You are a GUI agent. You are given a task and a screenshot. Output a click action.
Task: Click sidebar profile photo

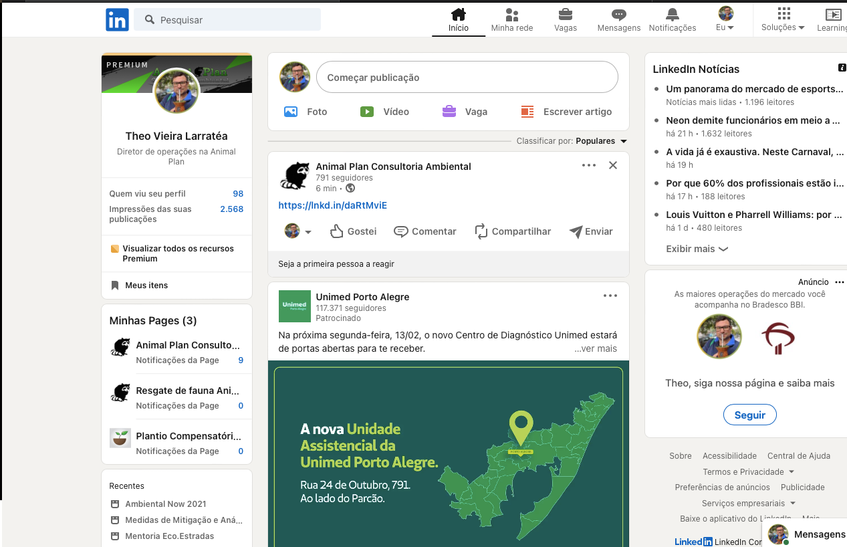point(176,91)
